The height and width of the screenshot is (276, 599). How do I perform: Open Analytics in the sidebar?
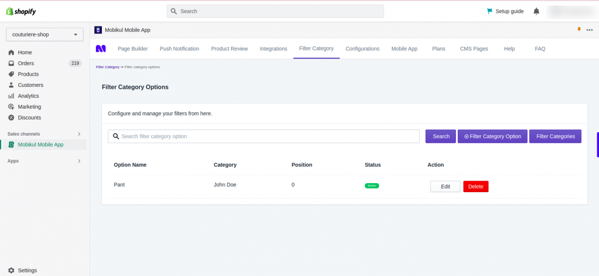pos(28,96)
